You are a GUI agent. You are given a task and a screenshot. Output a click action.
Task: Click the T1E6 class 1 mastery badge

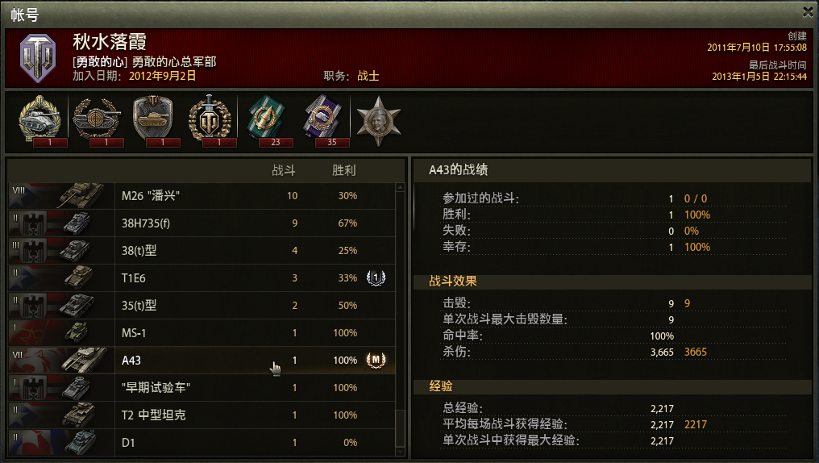(376, 277)
